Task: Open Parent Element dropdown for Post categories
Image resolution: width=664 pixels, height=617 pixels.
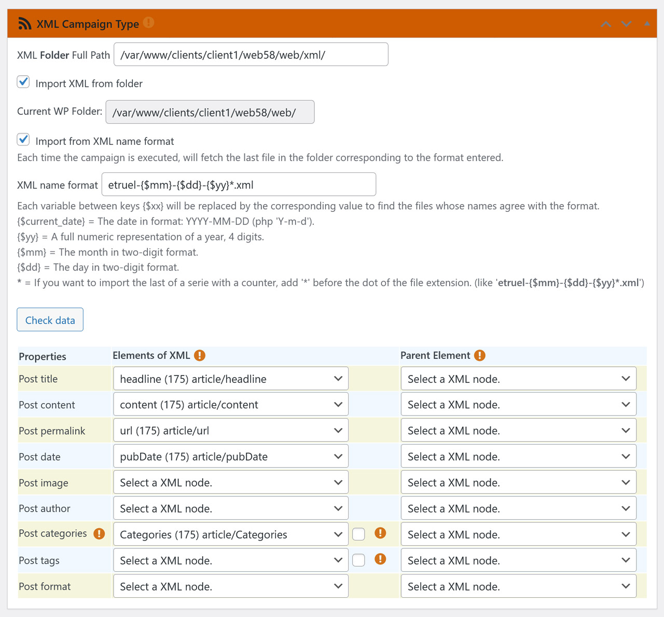Action: (x=519, y=534)
